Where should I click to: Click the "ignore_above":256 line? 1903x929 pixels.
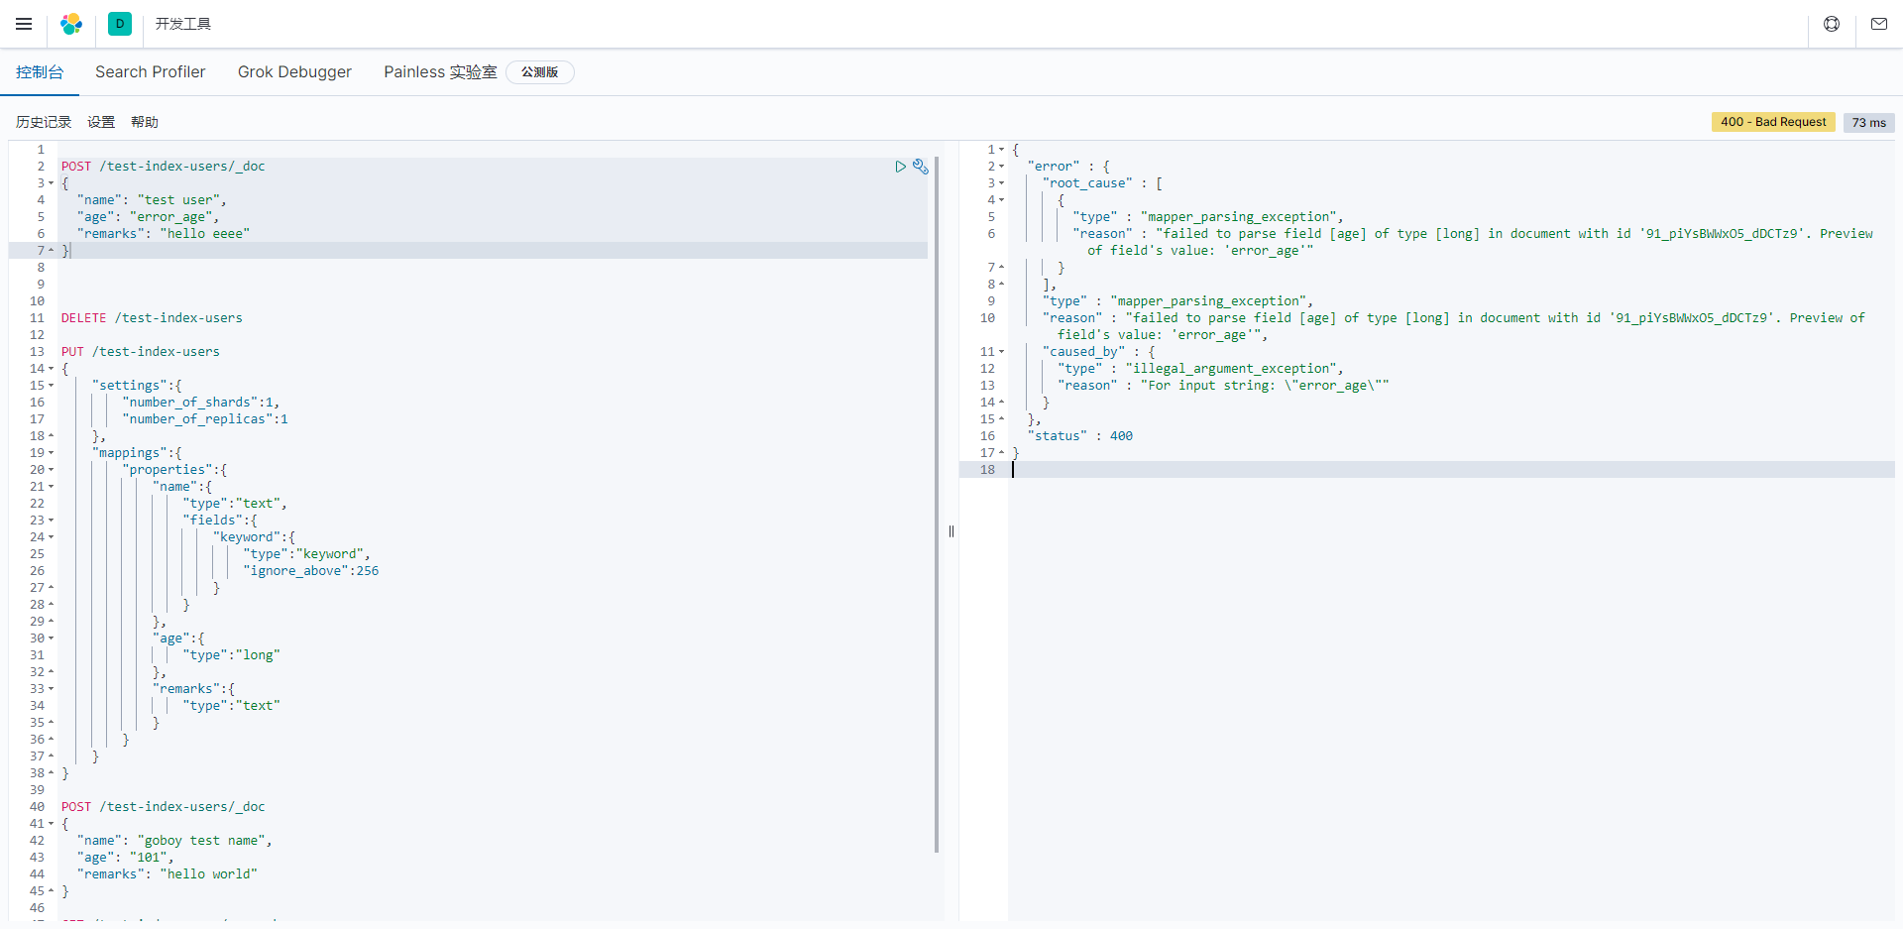(x=311, y=571)
